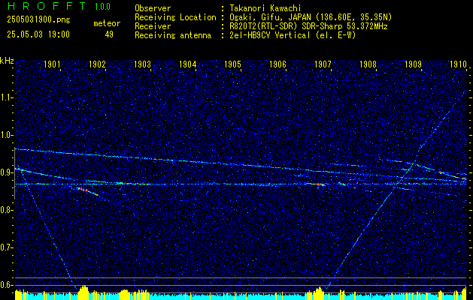Screen dimensions: 473x300
Task: Click the red meteor echo near 1902
Action: [x=83, y=190]
